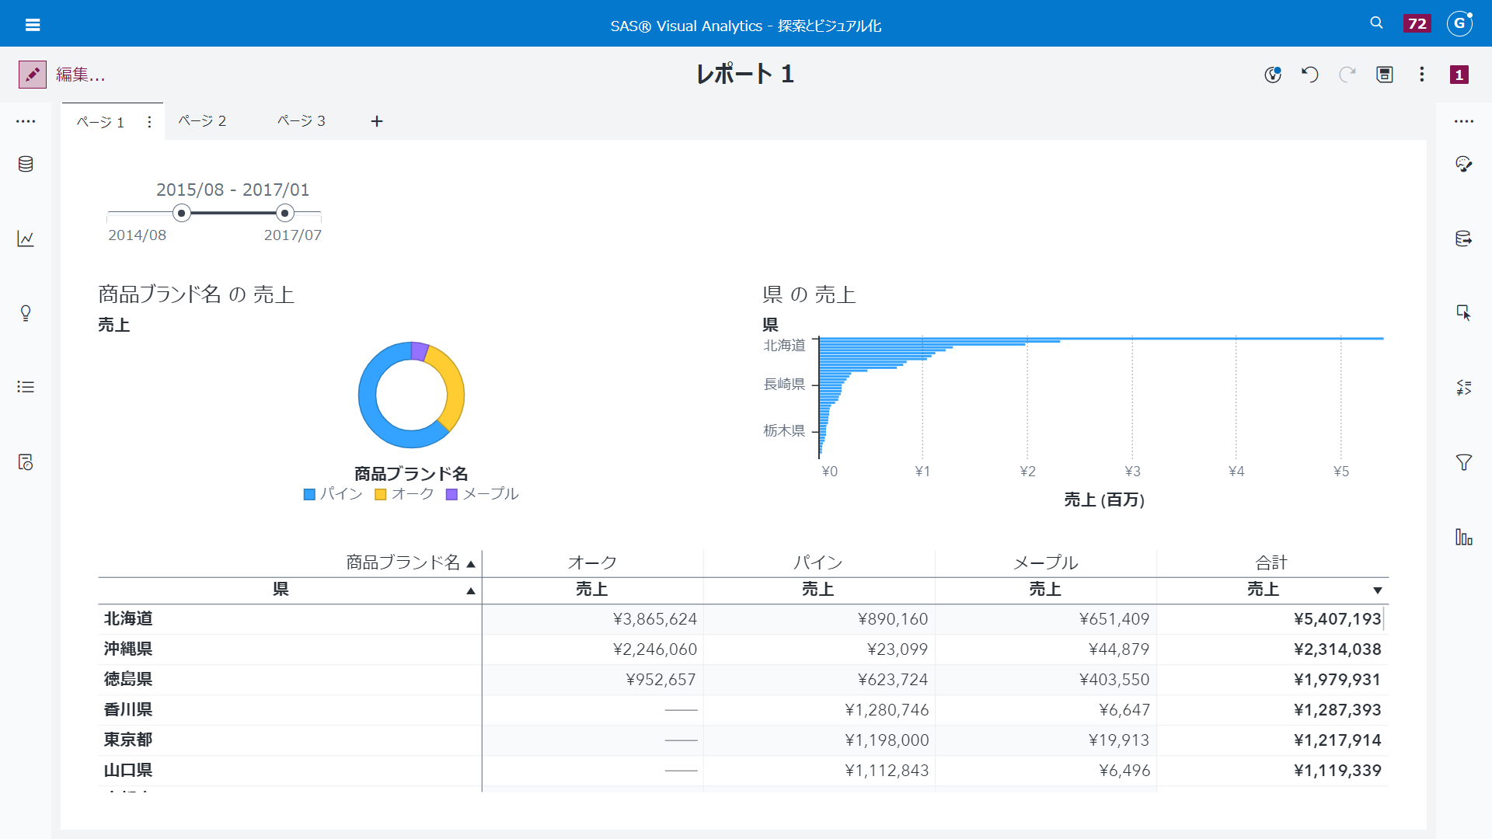
Task: Select the 東京都 row label
Action: [x=128, y=740]
